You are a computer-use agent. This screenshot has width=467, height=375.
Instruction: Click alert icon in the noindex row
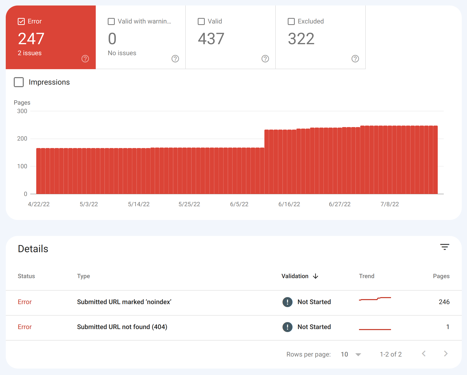[287, 302]
